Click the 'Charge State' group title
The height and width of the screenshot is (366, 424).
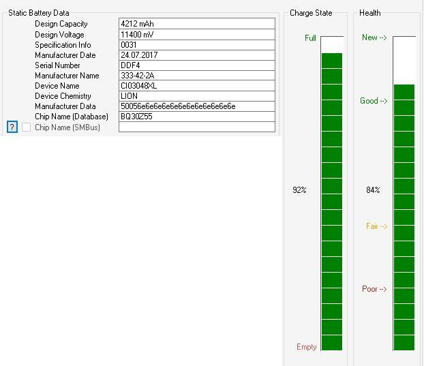[x=311, y=13]
